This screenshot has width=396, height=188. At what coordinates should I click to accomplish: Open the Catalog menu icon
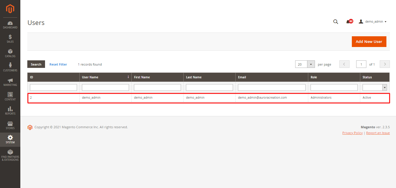click(x=10, y=53)
